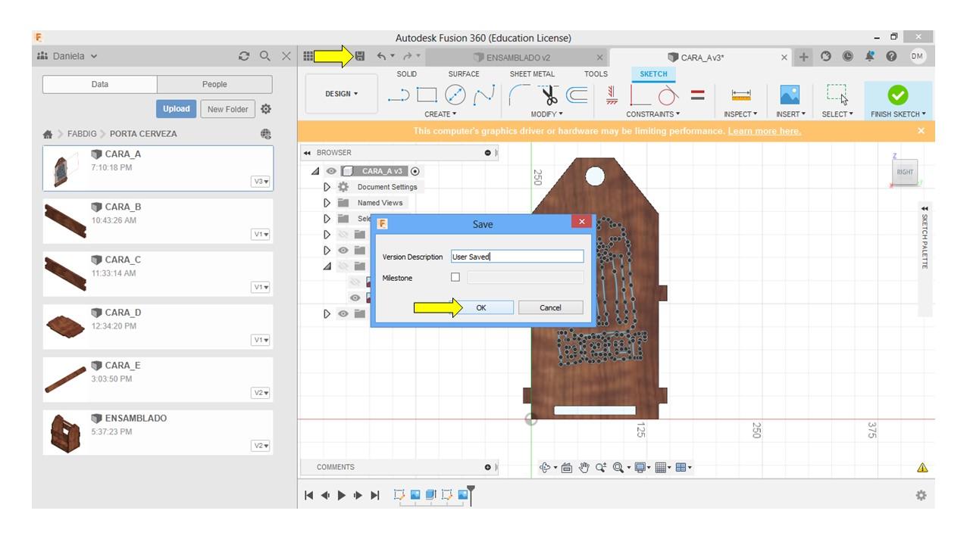970x545 pixels.
Task: Search in the data panel
Action: point(265,56)
